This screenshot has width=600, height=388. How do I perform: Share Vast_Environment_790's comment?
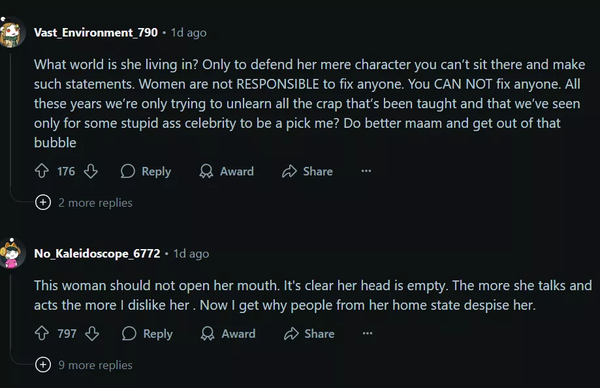point(308,172)
